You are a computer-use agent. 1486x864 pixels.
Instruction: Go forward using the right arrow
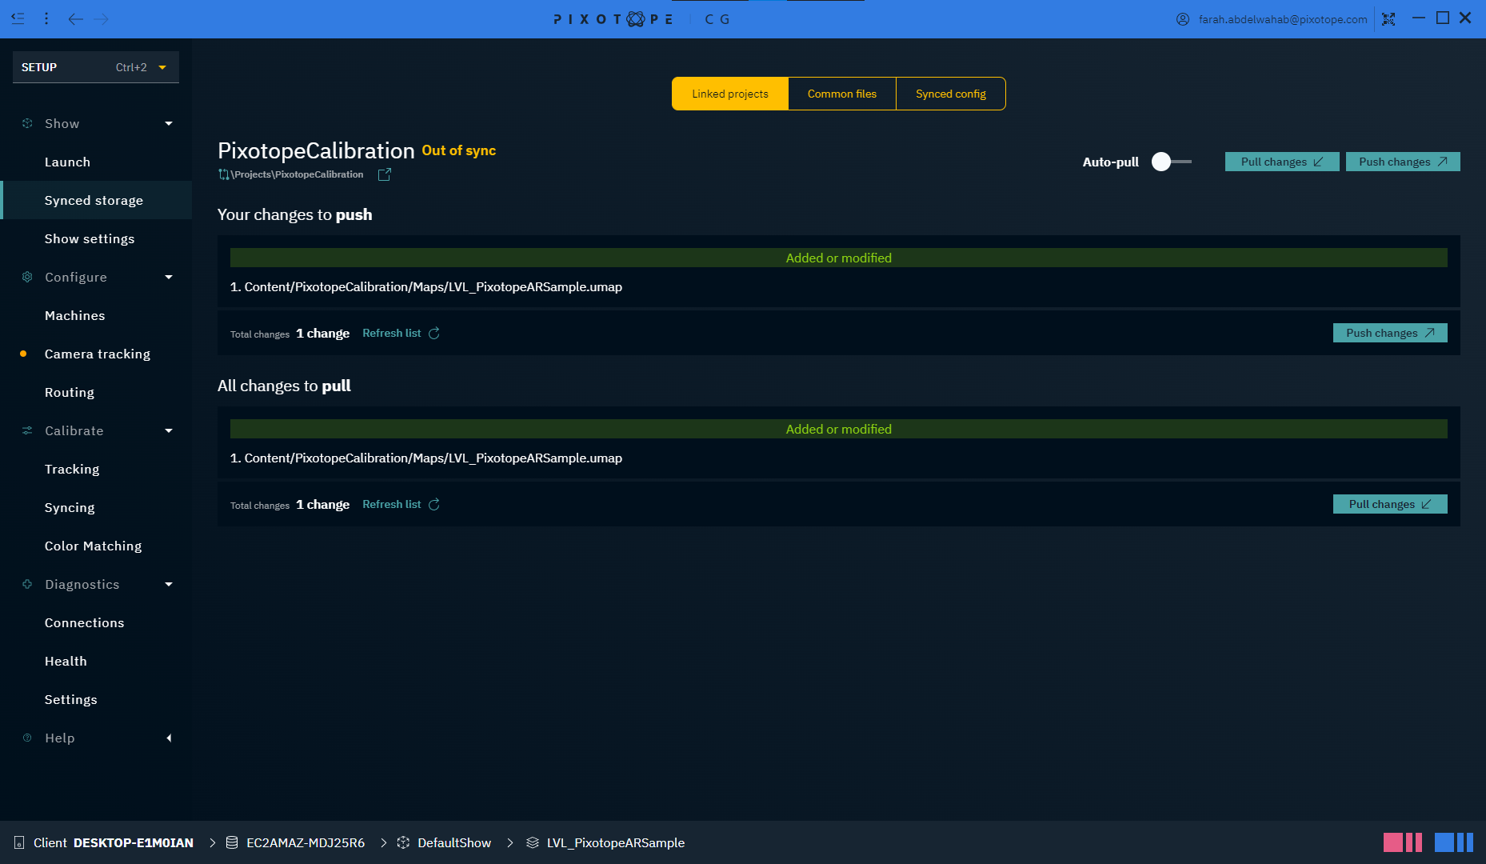pos(101,18)
